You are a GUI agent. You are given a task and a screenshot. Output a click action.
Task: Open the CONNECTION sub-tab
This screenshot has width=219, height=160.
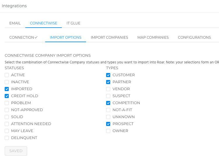23,37
